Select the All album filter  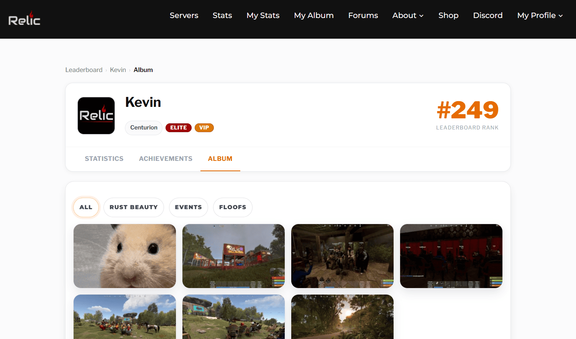point(86,207)
